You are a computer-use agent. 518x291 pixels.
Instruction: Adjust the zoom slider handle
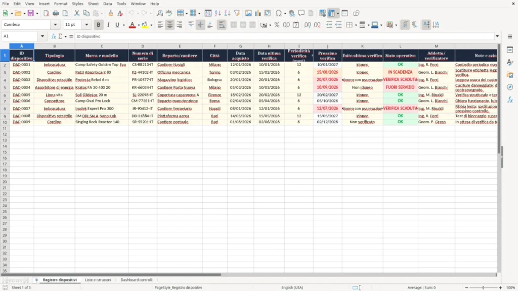click(x=483, y=287)
